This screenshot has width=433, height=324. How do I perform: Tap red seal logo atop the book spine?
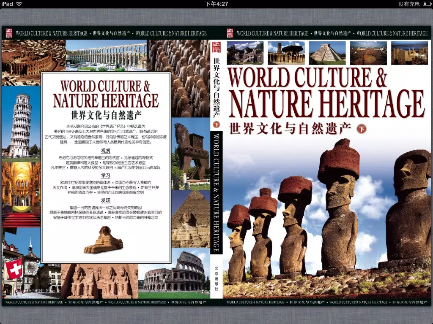point(216,47)
